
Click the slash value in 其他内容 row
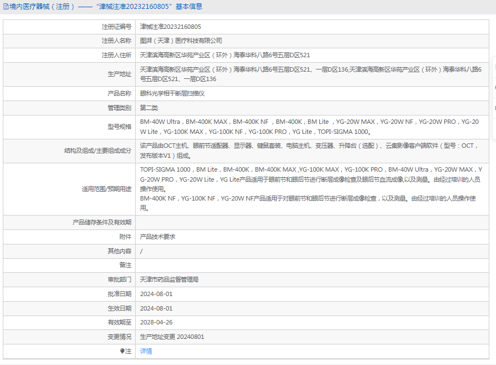pos(141,251)
